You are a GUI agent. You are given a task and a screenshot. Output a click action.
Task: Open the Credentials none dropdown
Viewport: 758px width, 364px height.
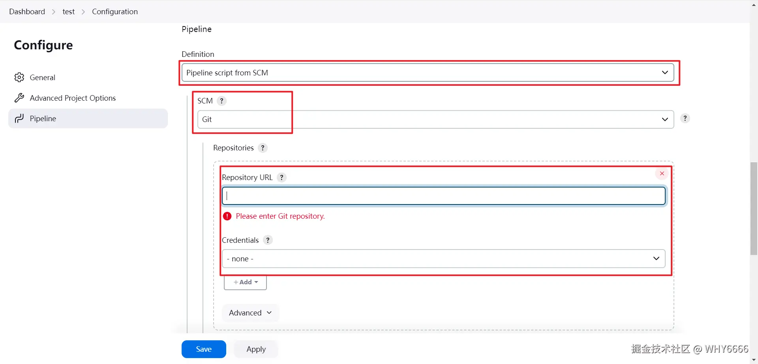coord(443,259)
